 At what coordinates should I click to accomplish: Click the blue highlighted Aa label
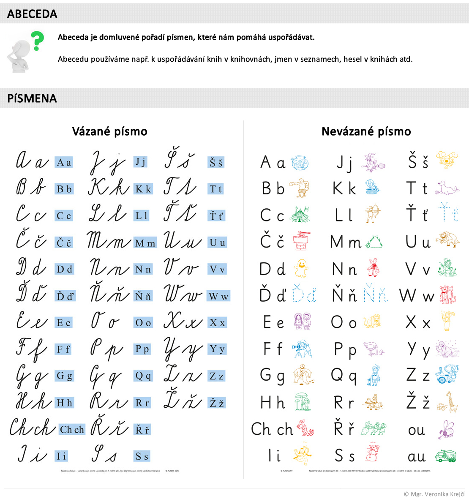coord(64,162)
